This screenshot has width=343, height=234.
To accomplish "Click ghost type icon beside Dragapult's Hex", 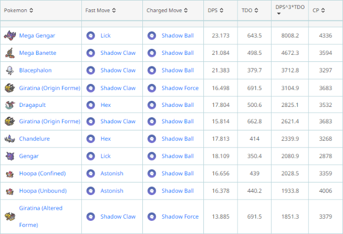I will pyautogui.click(x=91, y=105).
